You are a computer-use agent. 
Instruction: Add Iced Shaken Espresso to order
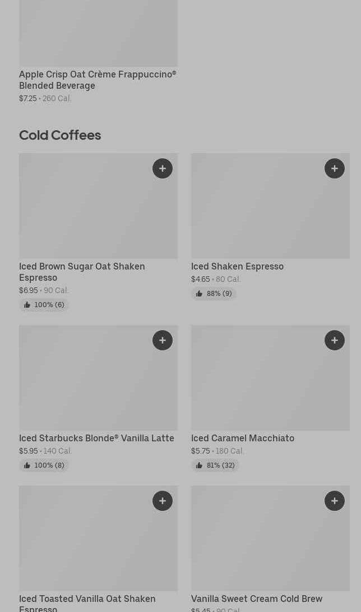tap(335, 168)
